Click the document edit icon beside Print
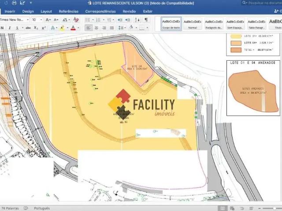 pos(22,3)
